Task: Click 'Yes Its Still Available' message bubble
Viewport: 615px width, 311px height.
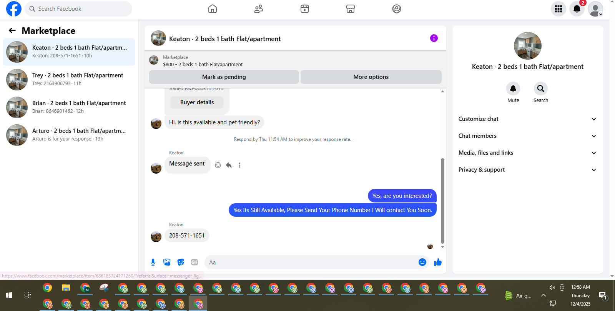Action: click(x=332, y=210)
